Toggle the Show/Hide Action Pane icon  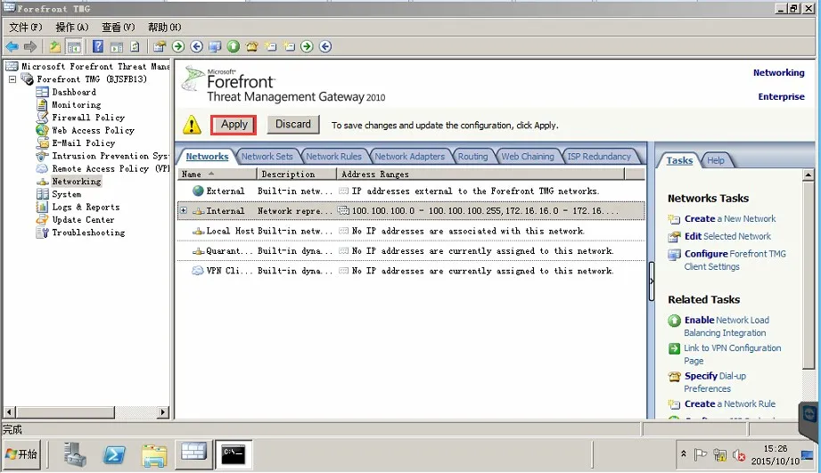[x=117, y=46]
